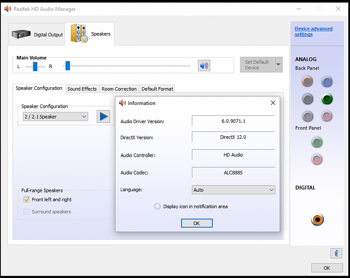Open the Room Correction tab
Image resolution: width=350 pixels, height=278 pixels.
119,89
